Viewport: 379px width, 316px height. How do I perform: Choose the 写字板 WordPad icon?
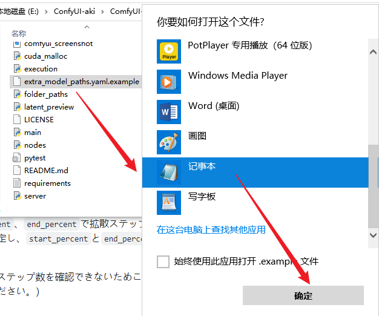tap(169, 203)
